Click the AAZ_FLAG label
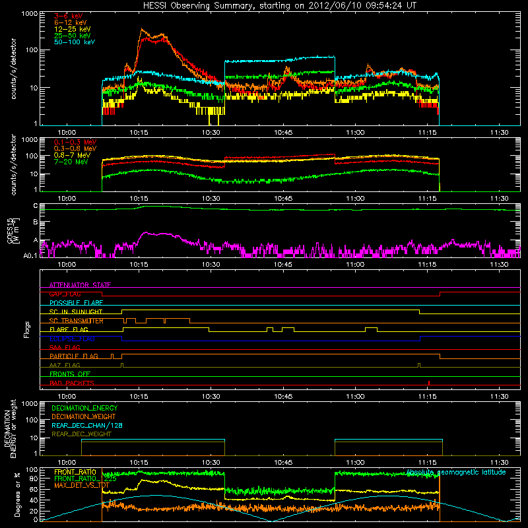Viewport: 528px width, 528px height. (65, 365)
